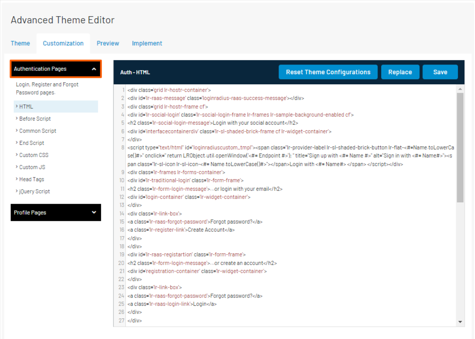Click the Authentication Pages chevron icon
The height and width of the screenshot is (339, 475).
pos(94,69)
